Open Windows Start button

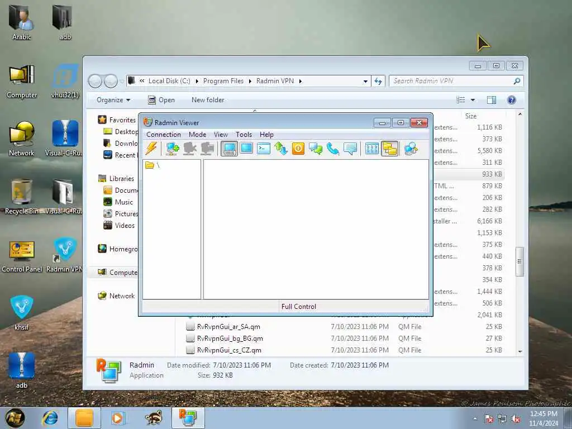click(15, 418)
